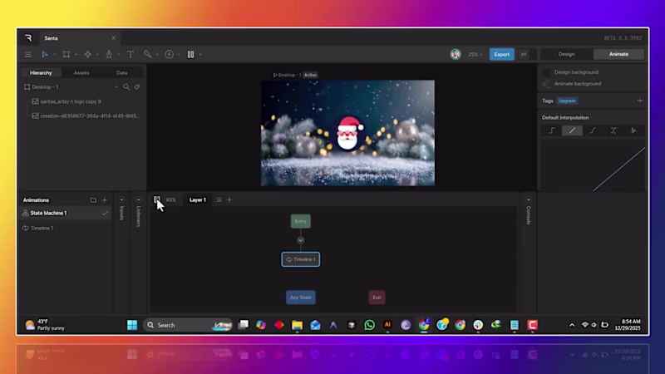Viewport: 665px width, 374px height.
Task: Expand the Inputs panel
Action: (121, 199)
